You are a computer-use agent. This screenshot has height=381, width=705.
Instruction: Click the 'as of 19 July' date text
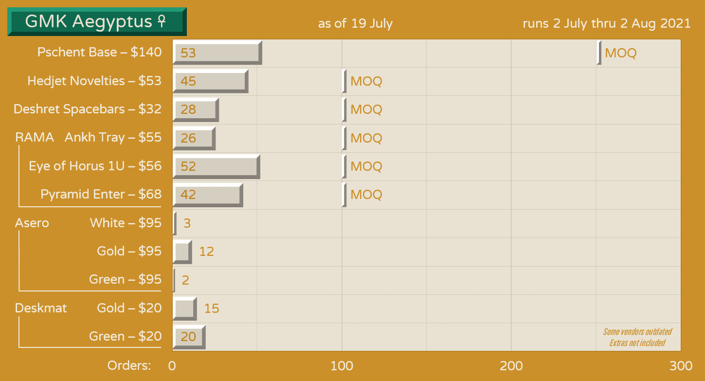click(x=355, y=23)
